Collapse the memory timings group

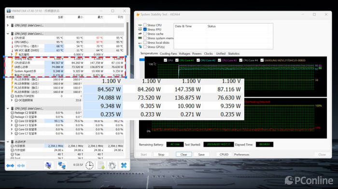tap(8, 142)
